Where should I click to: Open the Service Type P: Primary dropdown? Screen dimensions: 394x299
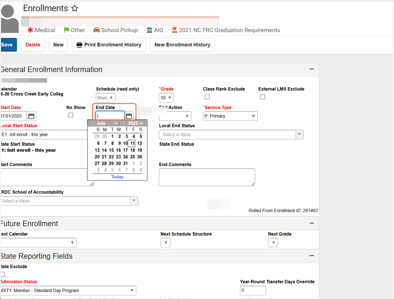[x=230, y=116]
